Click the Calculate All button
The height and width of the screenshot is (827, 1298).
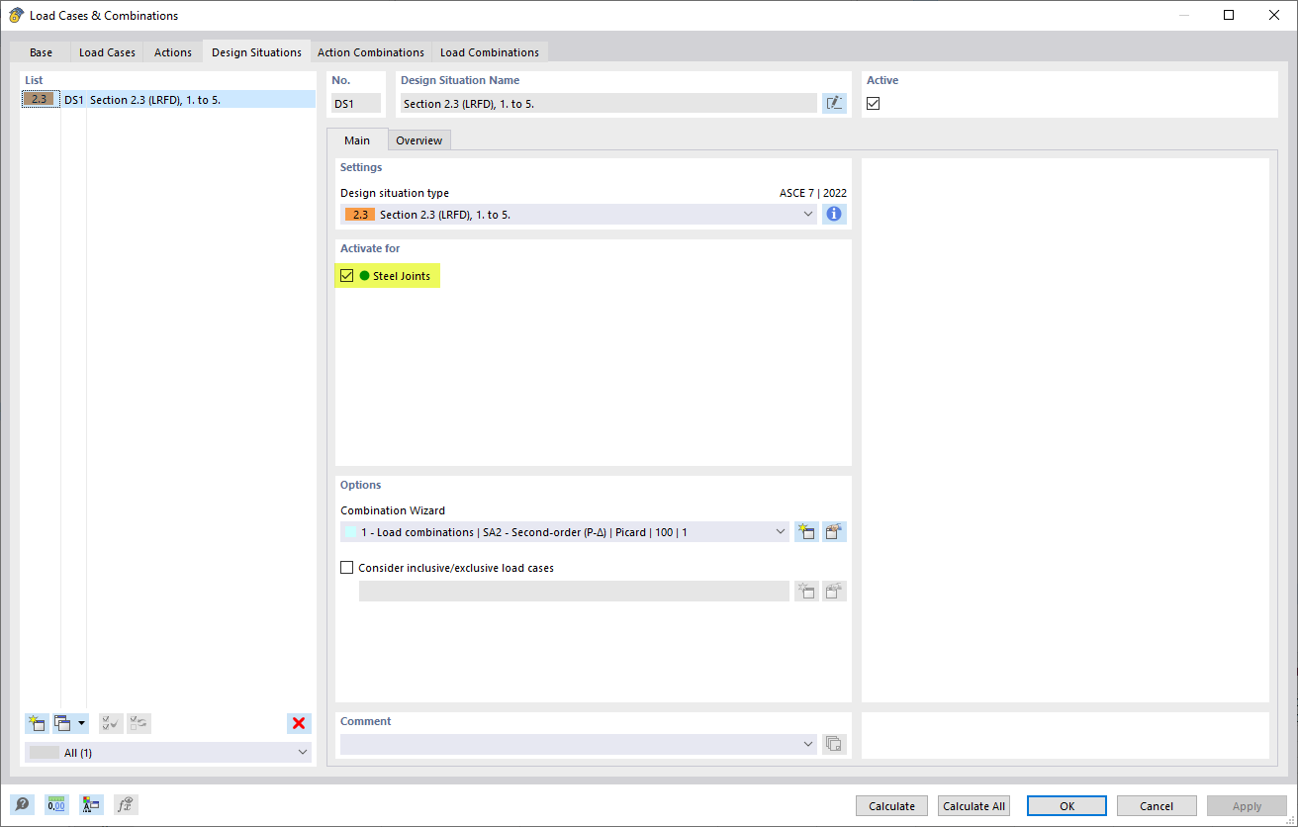point(973,806)
